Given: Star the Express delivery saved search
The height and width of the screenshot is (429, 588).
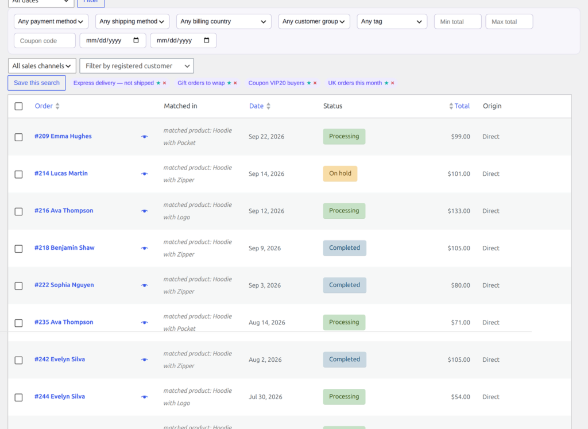Looking at the screenshot, I should [x=158, y=83].
